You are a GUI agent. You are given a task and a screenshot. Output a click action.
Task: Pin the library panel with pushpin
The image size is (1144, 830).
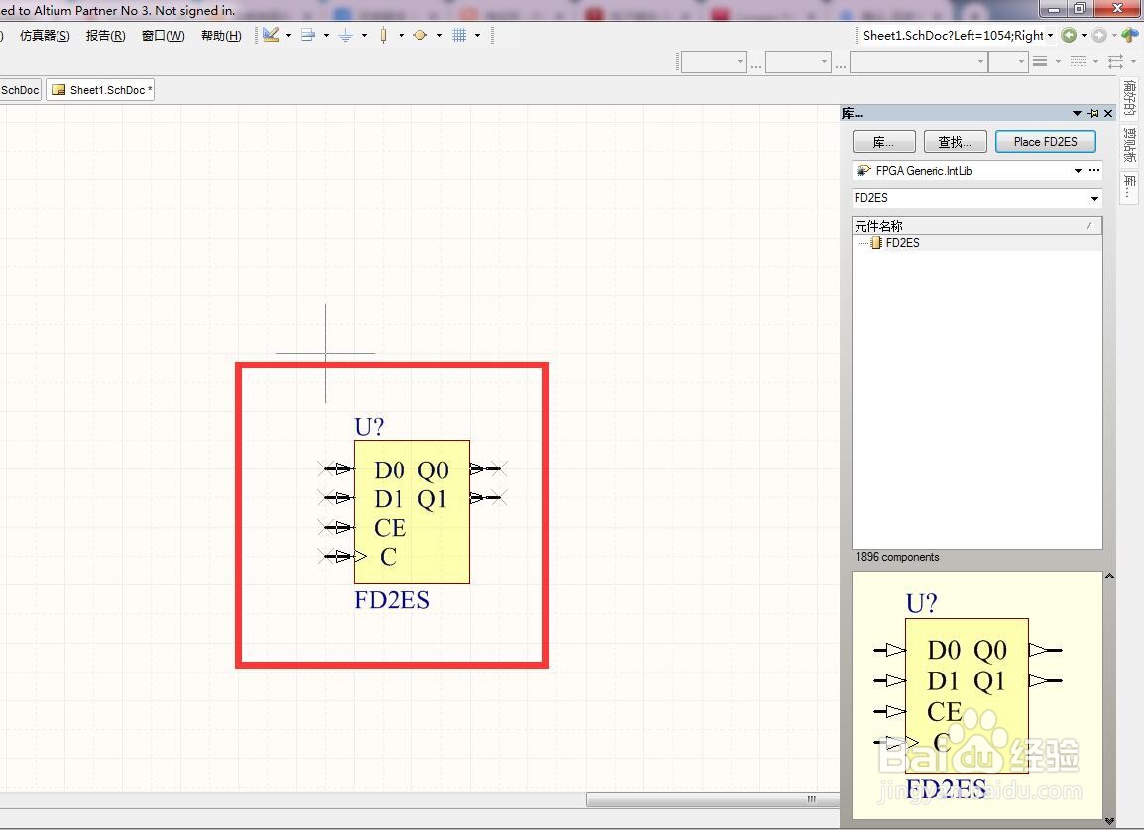coord(1092,113)
